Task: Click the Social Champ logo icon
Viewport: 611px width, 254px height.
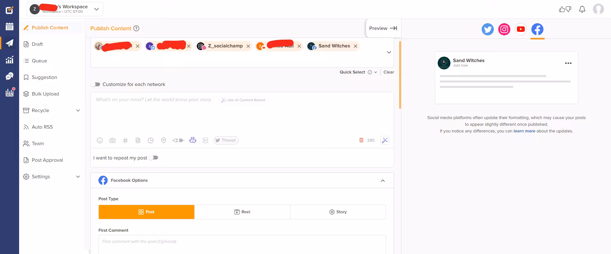Action: click(10, 10)
